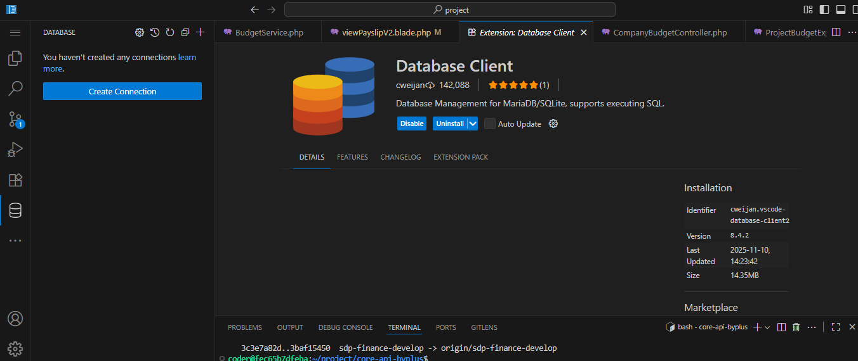Expand the Uninstall dropdown arrow
The width and height of the screenshot is (858, 361).
[x=472, y=123]
